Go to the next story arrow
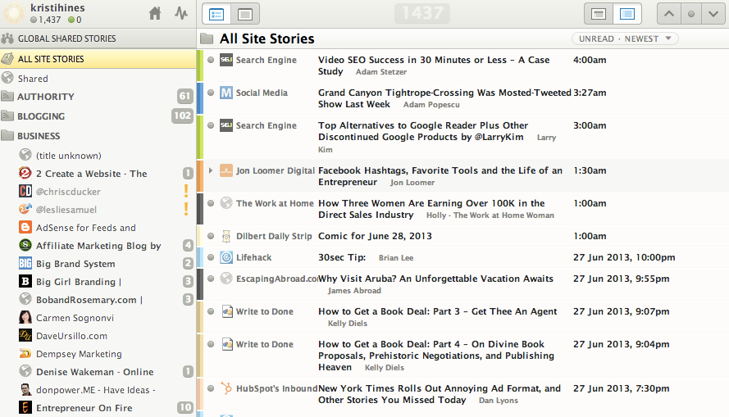 pyautogui.click(x=709, y=14)
